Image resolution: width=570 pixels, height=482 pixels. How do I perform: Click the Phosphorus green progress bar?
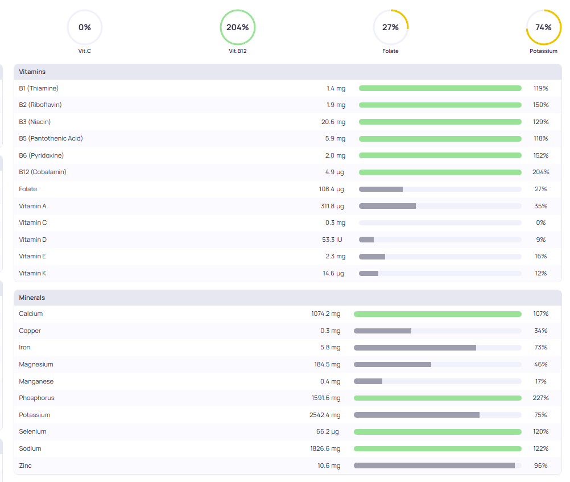pos(437,398)
